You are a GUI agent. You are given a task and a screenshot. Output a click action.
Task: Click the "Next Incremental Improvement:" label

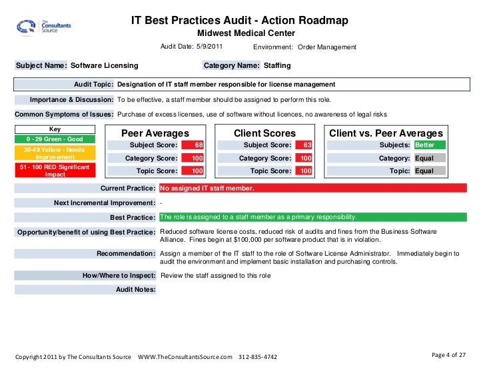click(x=85, y=203)
